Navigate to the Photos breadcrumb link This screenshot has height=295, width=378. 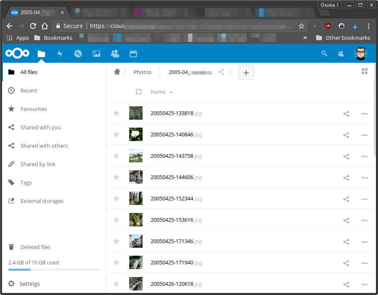pyautogui.click(x=142, y=72)
